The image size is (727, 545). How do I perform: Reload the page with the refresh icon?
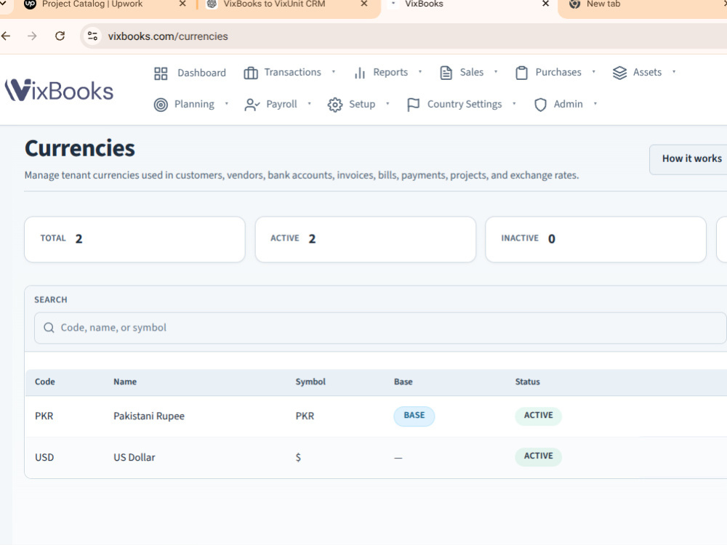pos(60,36)
